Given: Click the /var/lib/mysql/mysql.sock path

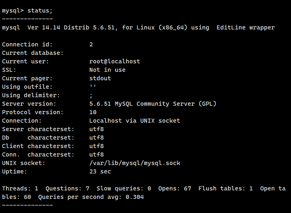Looking at the screenshot, I should pos(135,163).
